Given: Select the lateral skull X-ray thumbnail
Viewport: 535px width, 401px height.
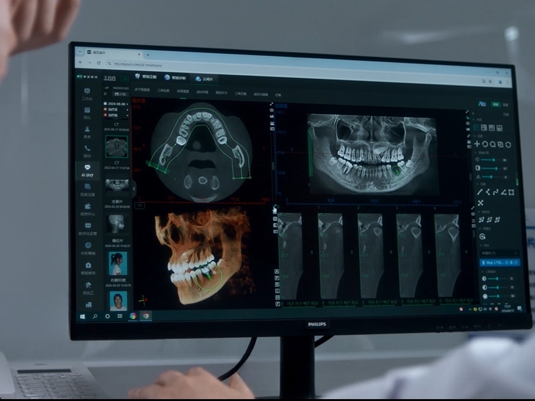Looking at the screenshot, I should pos(116,223).
